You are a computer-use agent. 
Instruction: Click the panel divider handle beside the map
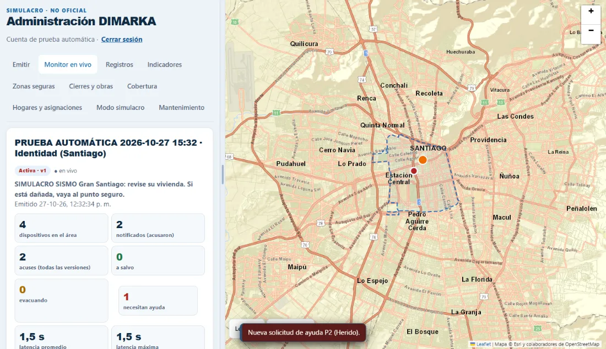tap(223, 175)
